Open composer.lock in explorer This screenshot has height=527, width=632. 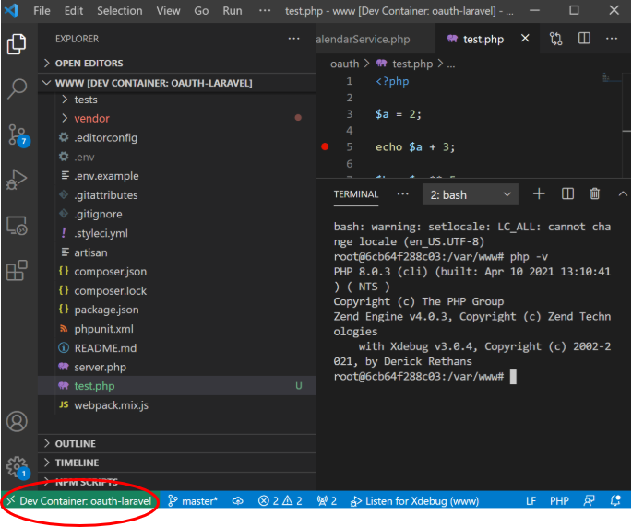click(x=177, y=290)
